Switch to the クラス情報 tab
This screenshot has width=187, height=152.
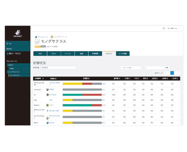tap(123, 54)
